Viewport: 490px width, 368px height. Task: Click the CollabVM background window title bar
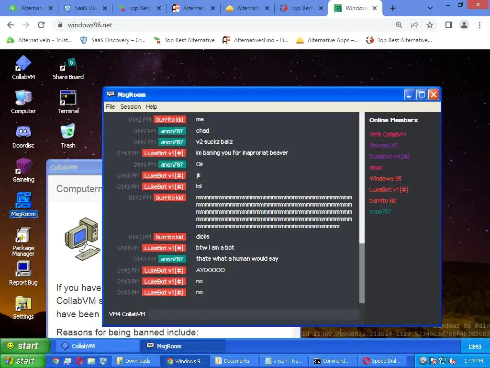tap(74, 167)
